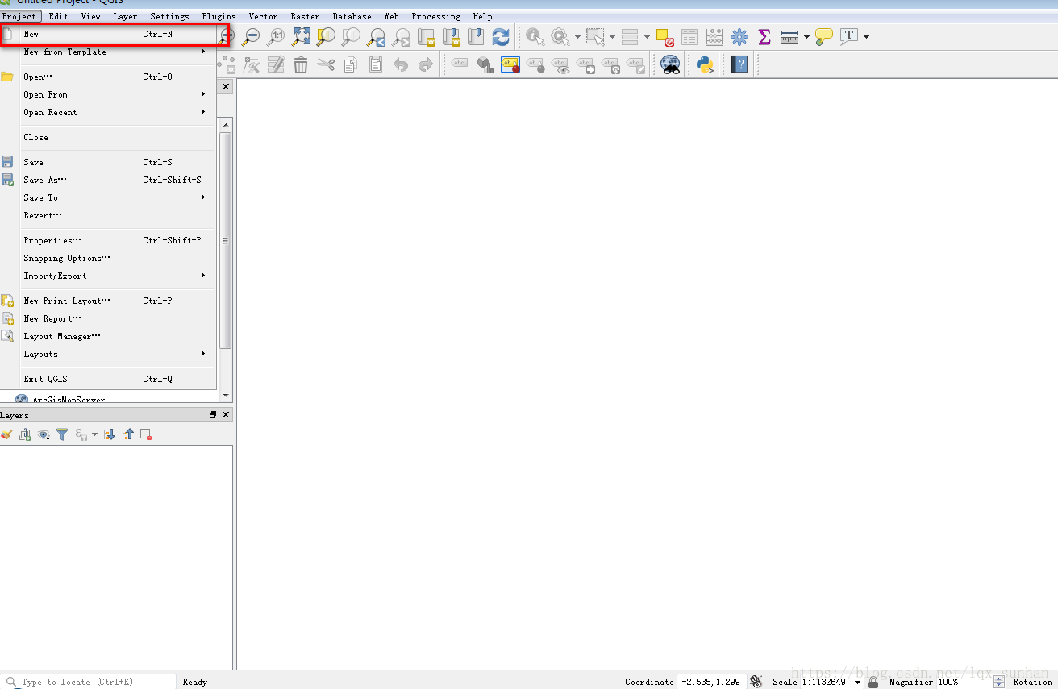Screen dimensions: 1058x689
Task: Toggle the scale lock padlock icon
Action: [x=873, y=682]
